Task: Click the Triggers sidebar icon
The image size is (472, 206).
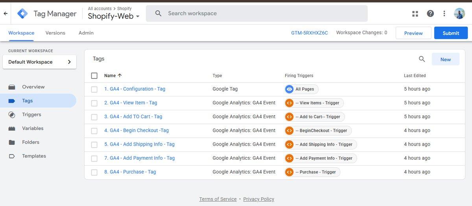Action: coord(12,115)
